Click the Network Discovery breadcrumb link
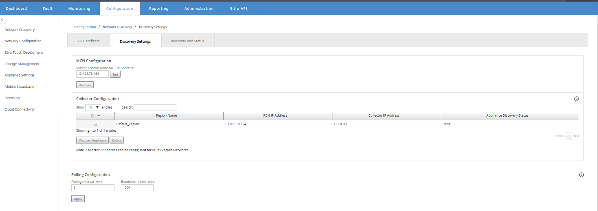598x211 pixels. click(x=117, y=27)
